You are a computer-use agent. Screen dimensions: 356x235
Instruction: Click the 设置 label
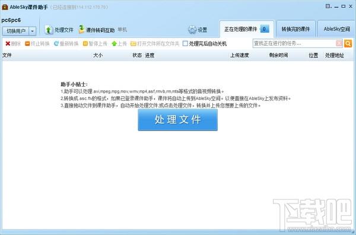202,30
